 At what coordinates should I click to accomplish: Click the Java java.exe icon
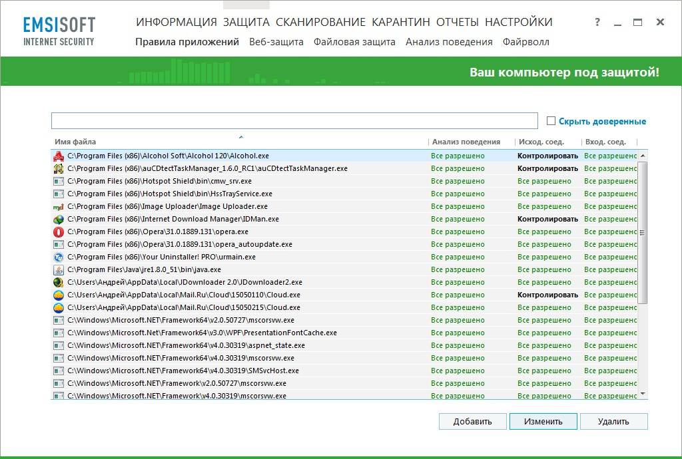click(x=59, y=269)
